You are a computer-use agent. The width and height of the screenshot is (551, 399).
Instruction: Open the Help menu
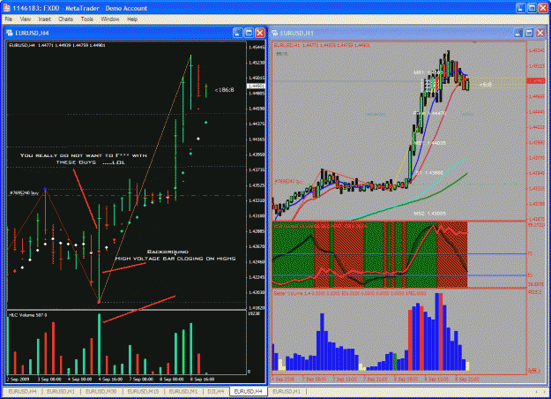(132, 19)
